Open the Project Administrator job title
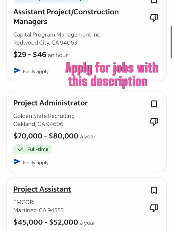This screenshot has width=173, height=231. tap(51, 103)
